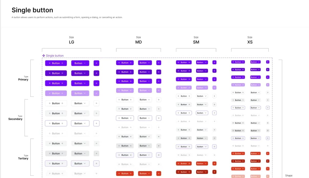The height and width of the screenshot is (178, 309).
Task: Click the first white plus-only button under LG
Action: (x=96, y=103)
